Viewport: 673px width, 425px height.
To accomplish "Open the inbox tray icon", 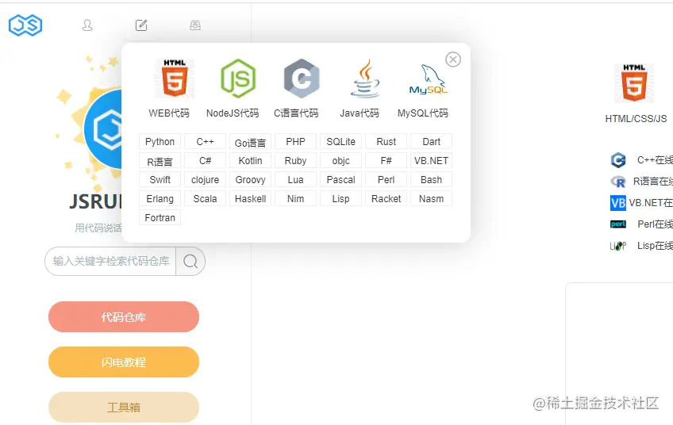I will pyautogui.click(x=195, y=25).
